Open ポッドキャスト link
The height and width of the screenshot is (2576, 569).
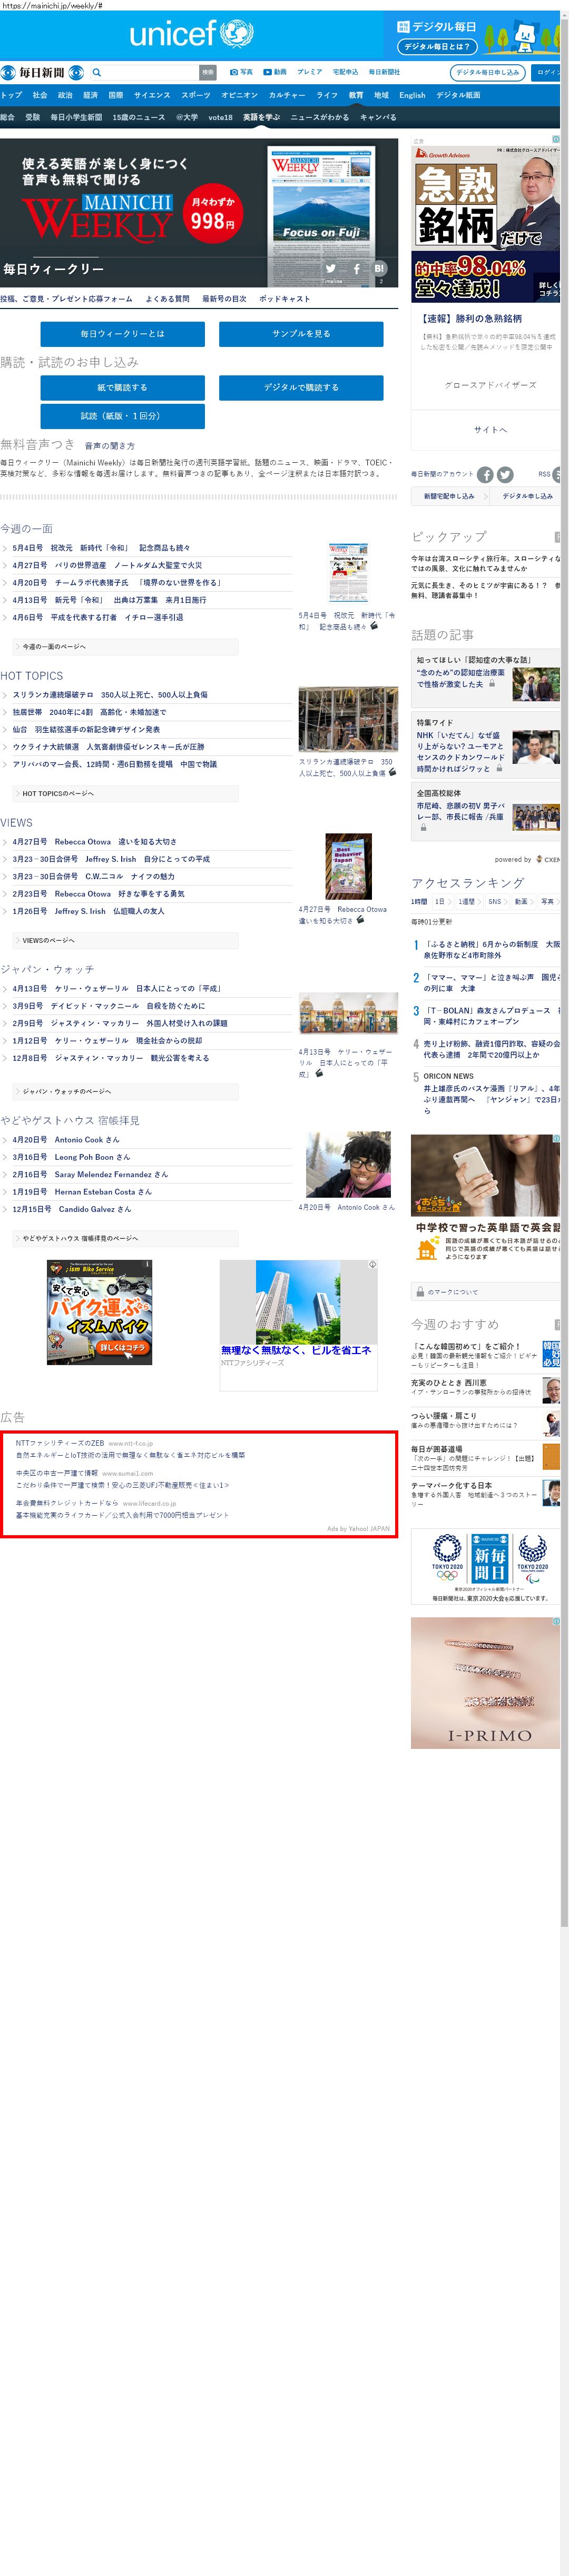pos(284,298)
